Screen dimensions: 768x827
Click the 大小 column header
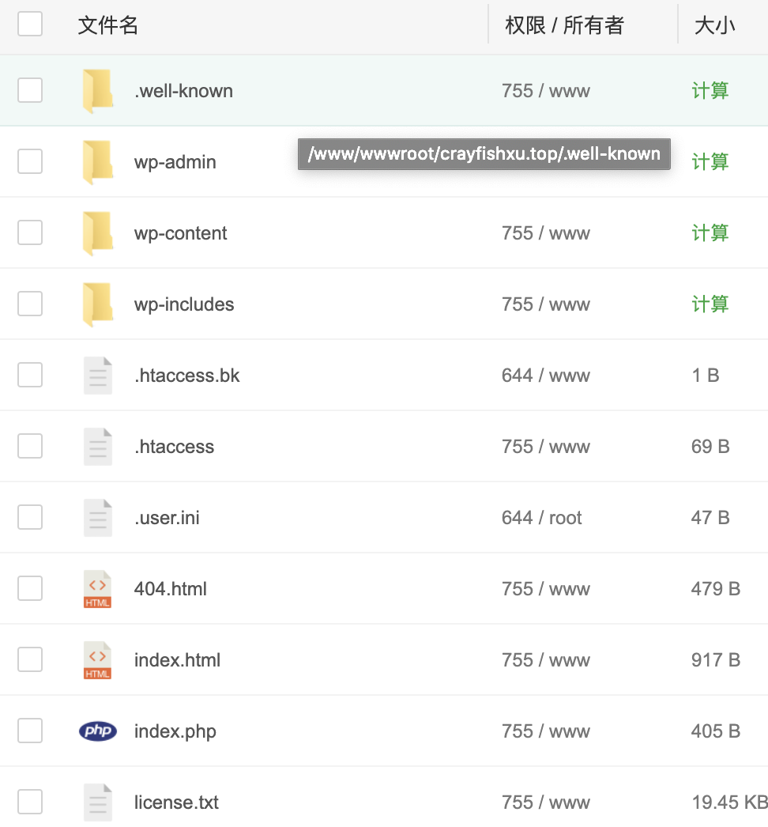pyautogui.click(x=714, y=25)
